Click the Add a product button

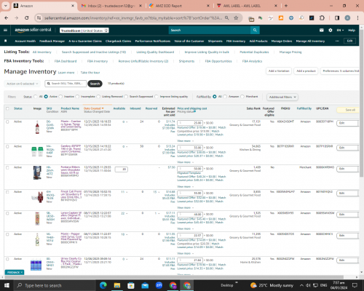click(306, 71)
